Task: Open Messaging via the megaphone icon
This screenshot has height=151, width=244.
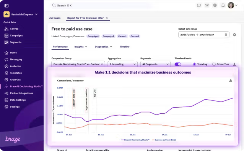Action: (7, 59)
